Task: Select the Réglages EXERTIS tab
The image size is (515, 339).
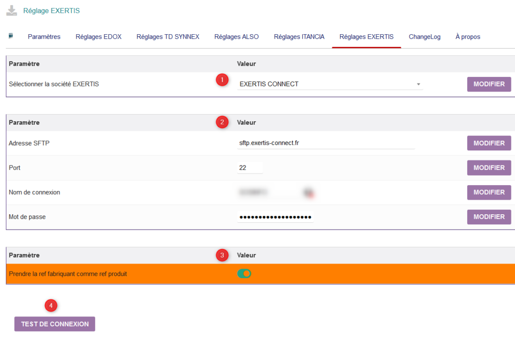Action: point(367,37)
